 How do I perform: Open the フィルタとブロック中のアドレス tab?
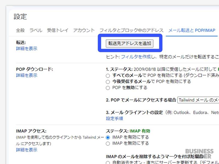coord(131,30)
